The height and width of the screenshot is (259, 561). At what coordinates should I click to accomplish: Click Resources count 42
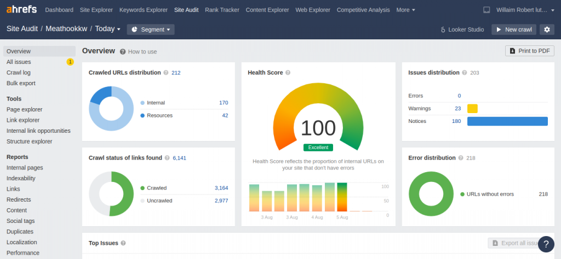point(225,116)
